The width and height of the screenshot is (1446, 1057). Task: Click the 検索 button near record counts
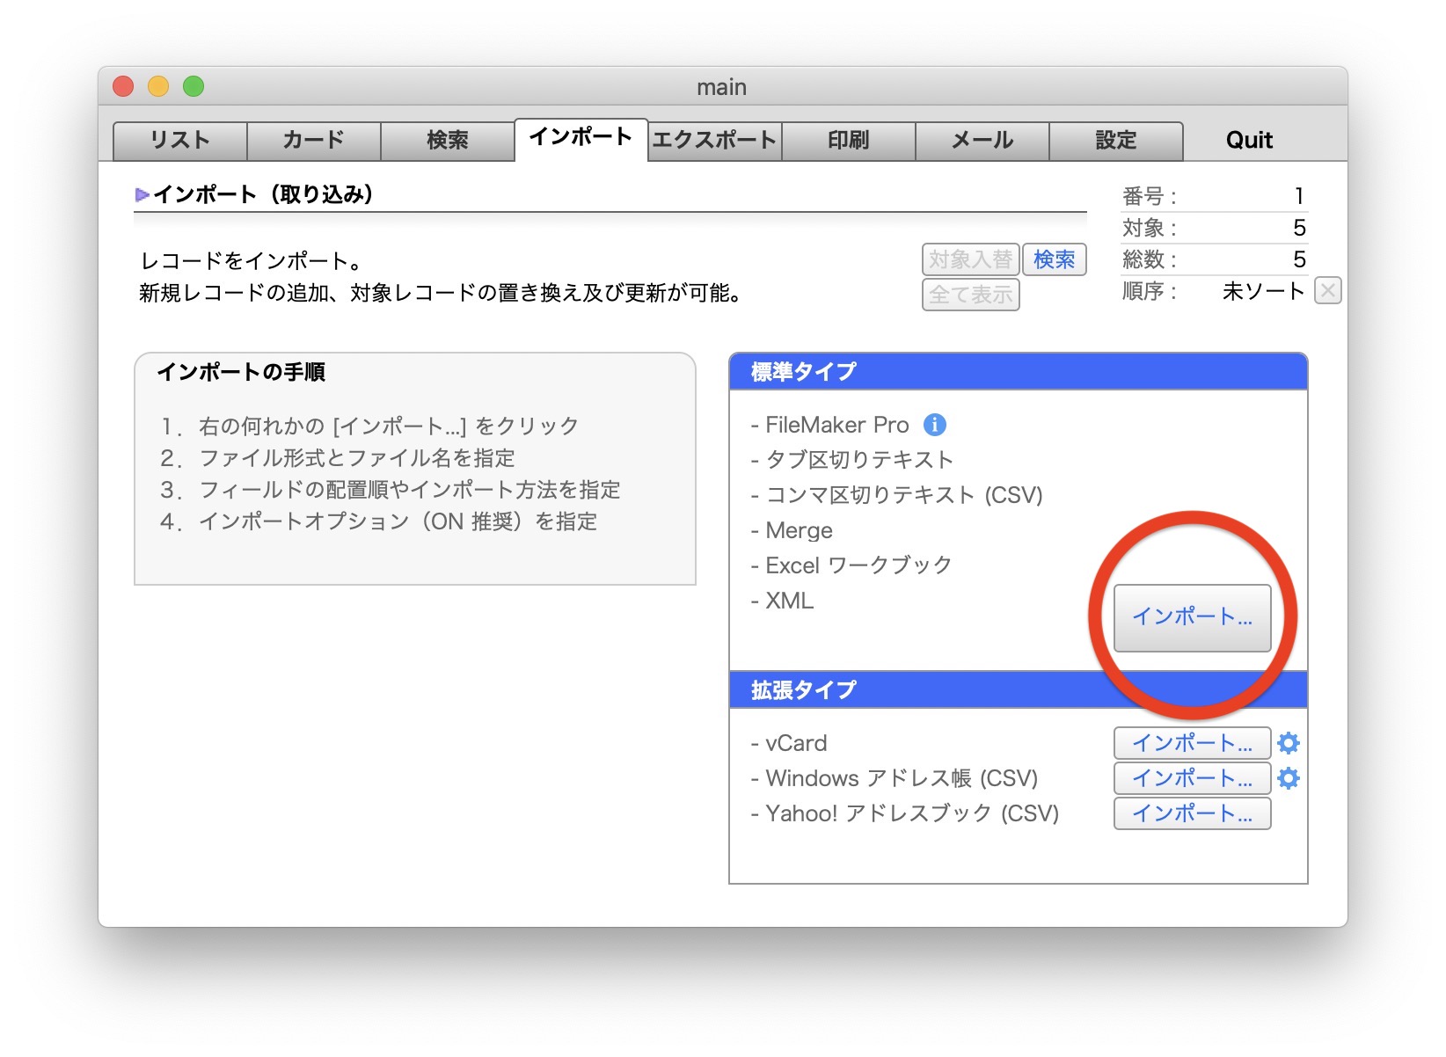(x=1054, y=259)
